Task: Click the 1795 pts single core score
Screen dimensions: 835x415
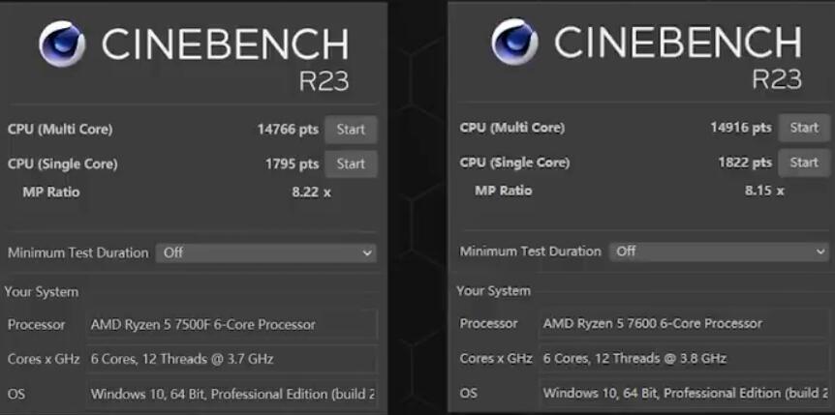Action: click(x=291, y=164)
